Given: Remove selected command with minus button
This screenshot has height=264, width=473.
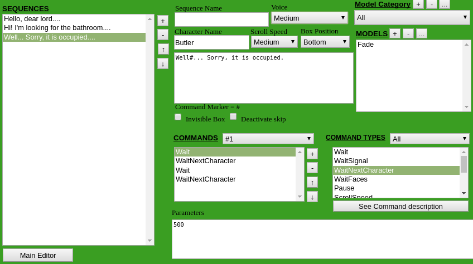Looking at the screenshot, I should [312, 168].
